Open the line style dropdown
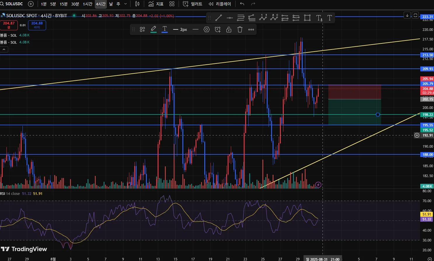The image size is (434, 261). tap(196, 29)
